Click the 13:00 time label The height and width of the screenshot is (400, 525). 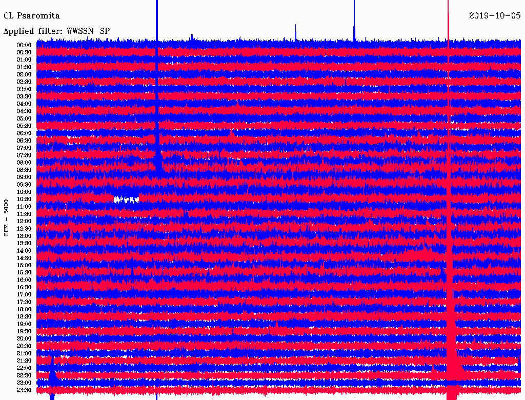coord(24,236)
